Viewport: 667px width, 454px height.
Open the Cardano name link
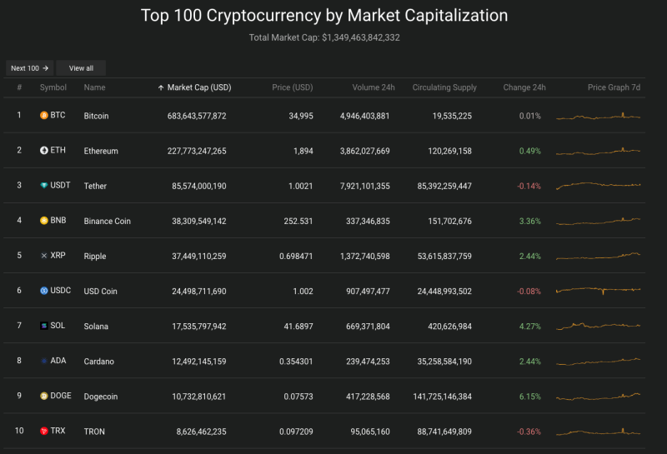point(98,362)
